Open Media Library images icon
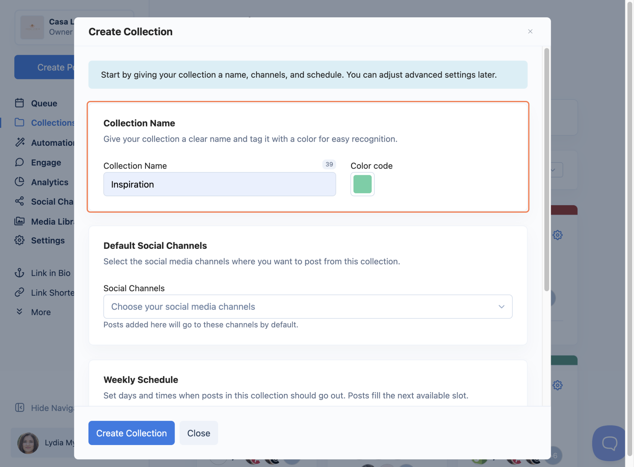634x467 pixels. [x=20, y=221]
